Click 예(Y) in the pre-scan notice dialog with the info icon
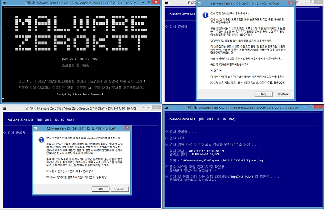 click(263, 94)
